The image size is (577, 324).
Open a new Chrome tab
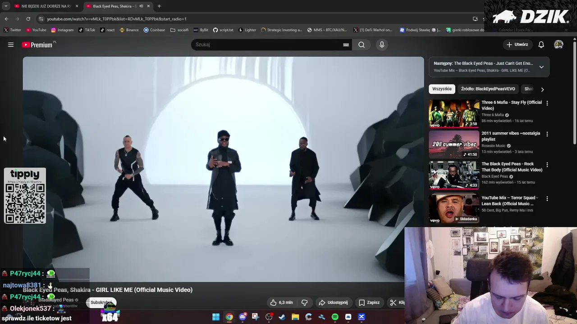[159, 6]
